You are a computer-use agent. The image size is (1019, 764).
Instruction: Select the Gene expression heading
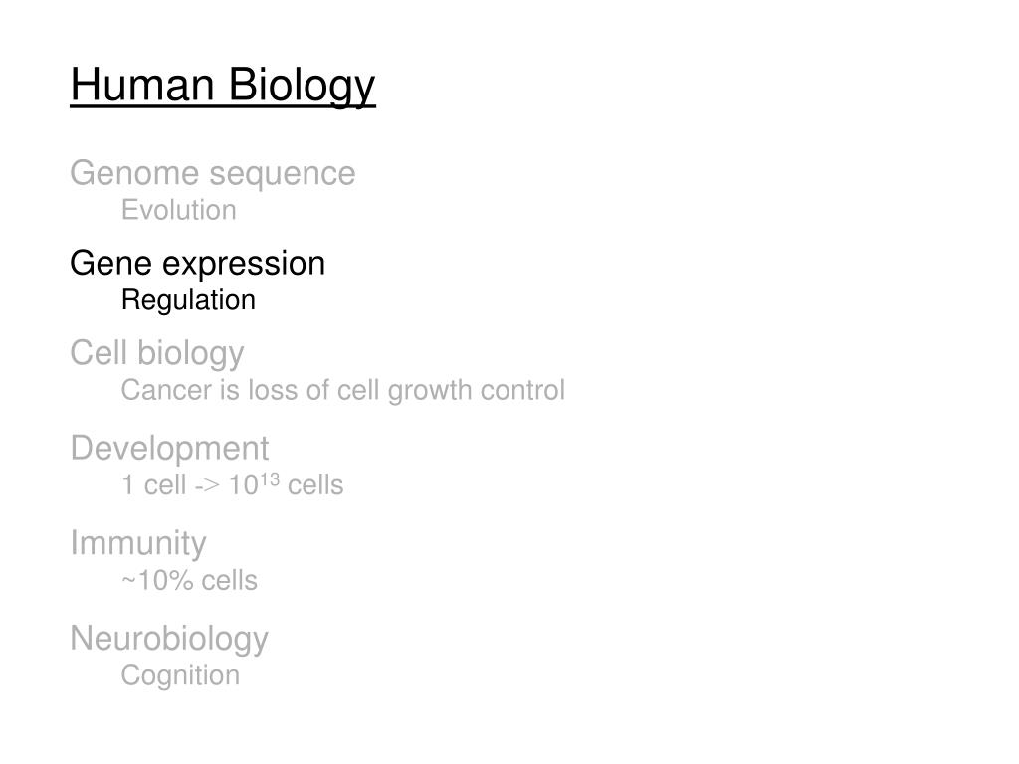click(198, 265)
